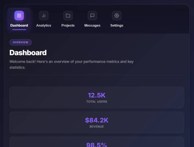Click the Revenue label text
The image size is (194, 147).
97,127
